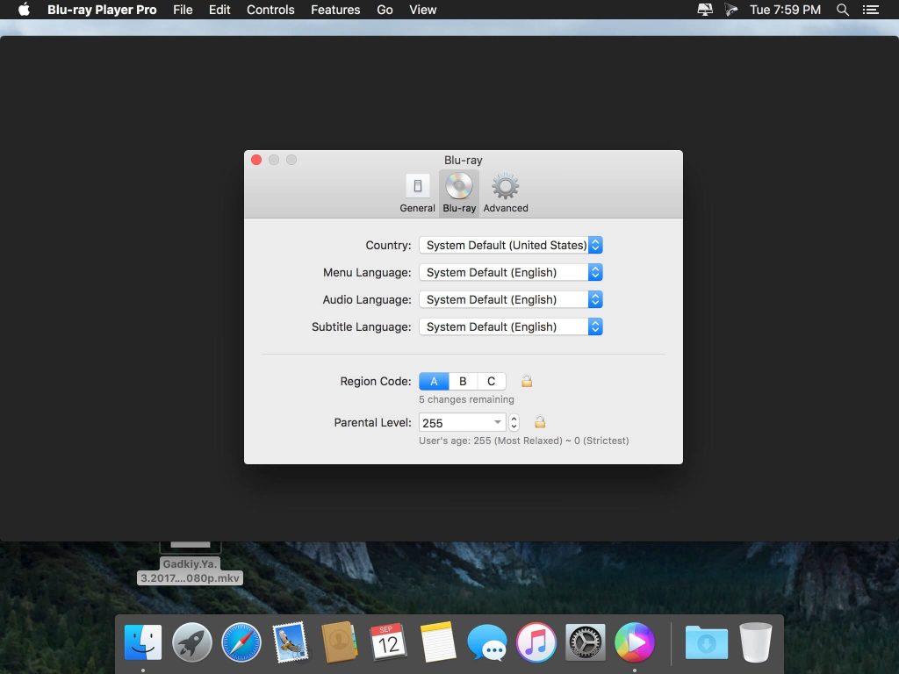Switch region code to B

(x=463, y=381)
